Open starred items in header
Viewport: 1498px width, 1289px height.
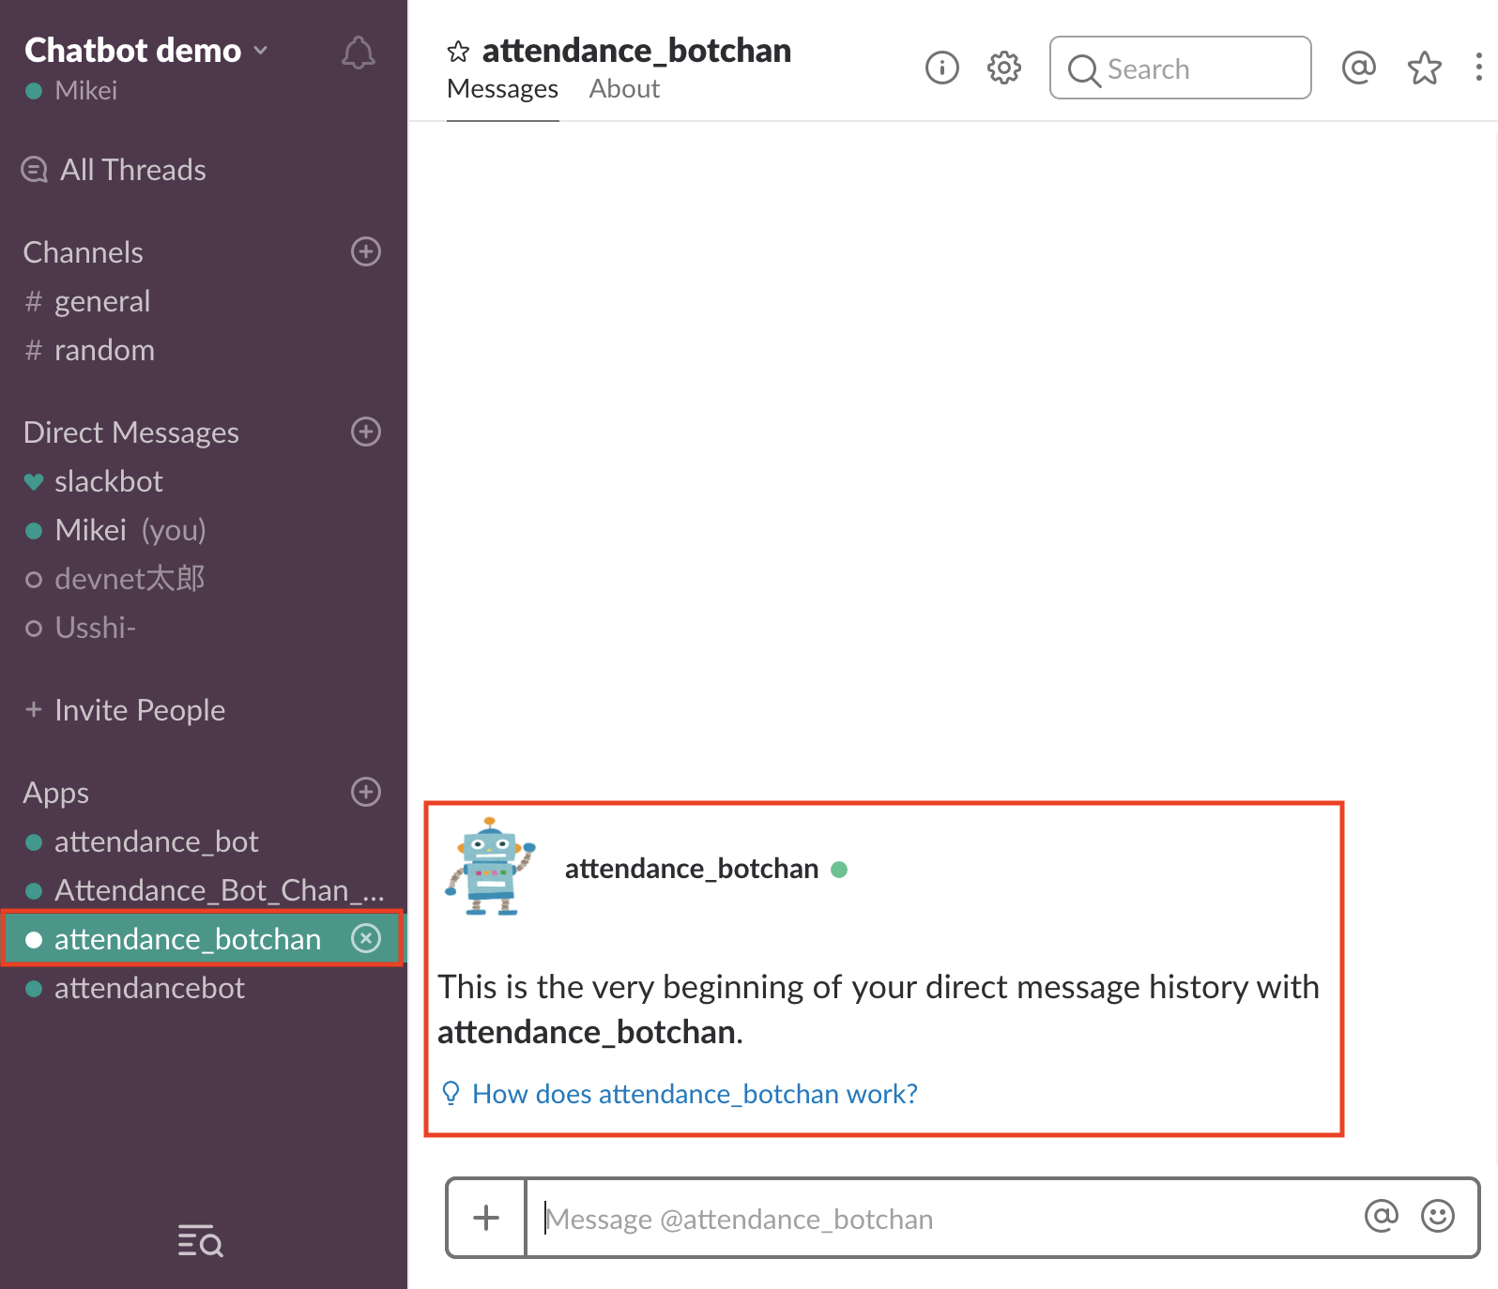(x=1424, y=68)
